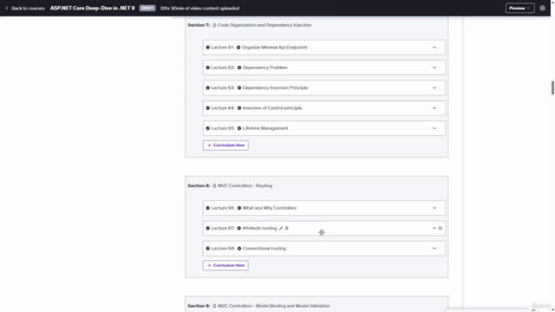Click video type icon before Dependency Problem
The height and width of the screenshot is (312, 555).
(239, 68)
